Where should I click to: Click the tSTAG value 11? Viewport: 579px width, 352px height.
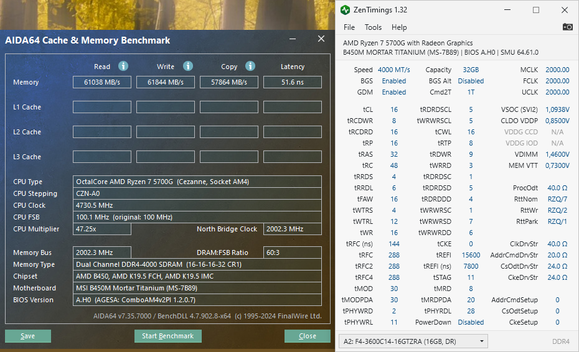point(471,277)
